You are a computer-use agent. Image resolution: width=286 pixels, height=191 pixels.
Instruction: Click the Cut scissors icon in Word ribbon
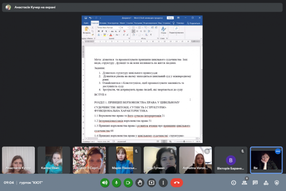point(93,28)
